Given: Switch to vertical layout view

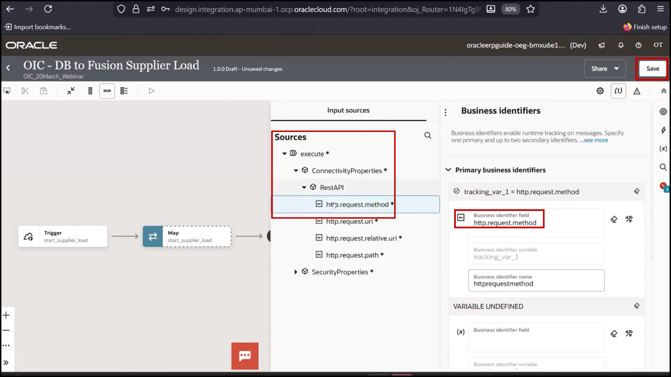Looking at the screenshot, I should pos(90,91).
